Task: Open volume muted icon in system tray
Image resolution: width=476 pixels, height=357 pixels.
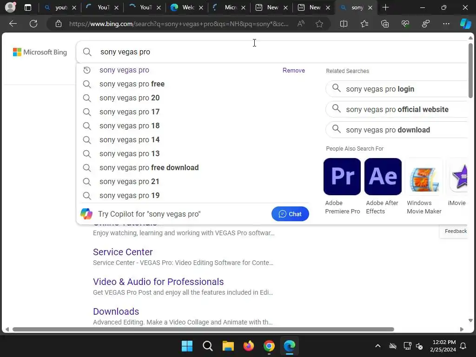Action: [x=419, y=346]
